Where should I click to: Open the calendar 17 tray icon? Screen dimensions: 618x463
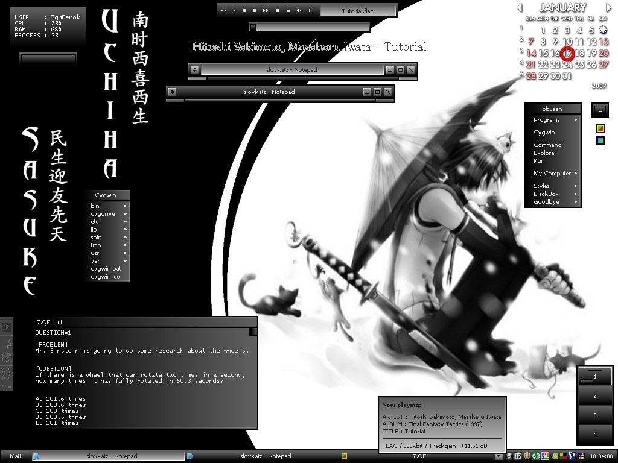pos(518,456)
